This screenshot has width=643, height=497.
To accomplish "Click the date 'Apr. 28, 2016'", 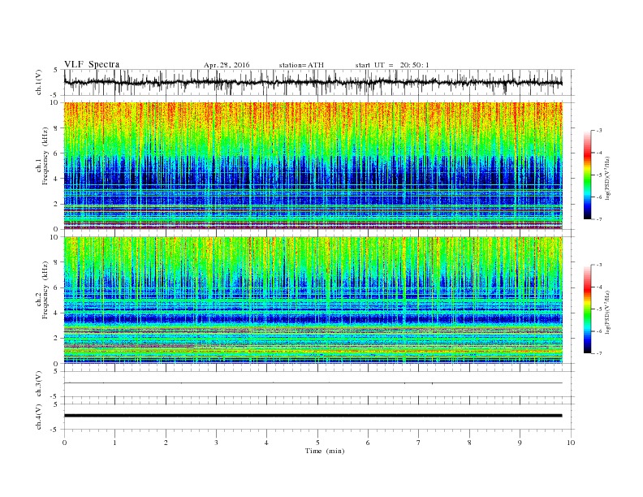I will pyautogui.click(x=227, y=65).
